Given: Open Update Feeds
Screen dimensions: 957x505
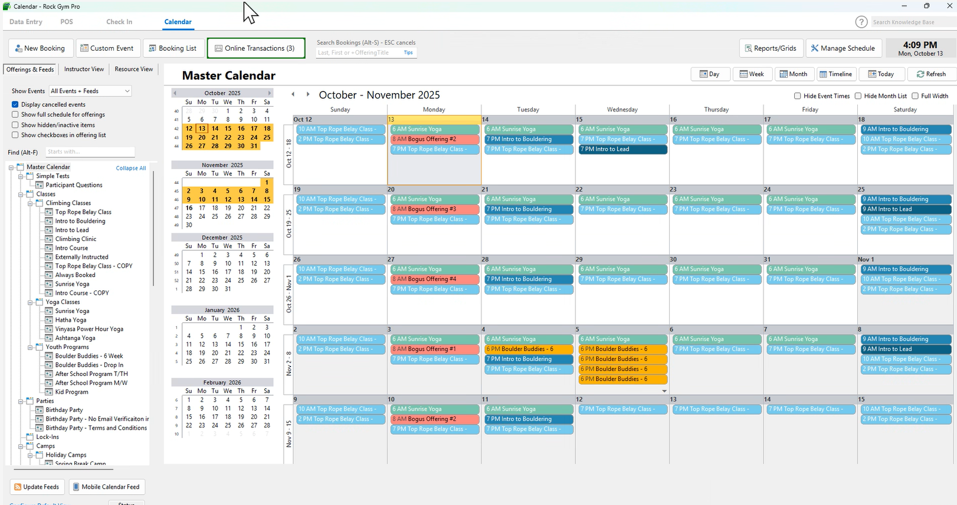Looking at the screenshot, I should tap(37, 487).
